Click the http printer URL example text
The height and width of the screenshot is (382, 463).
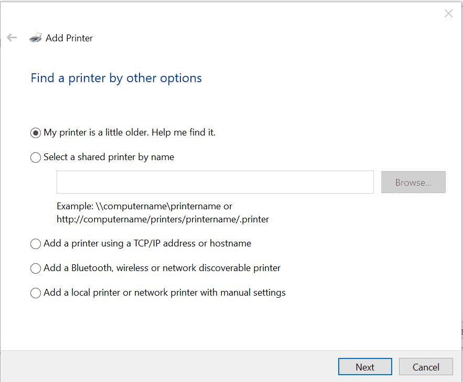point(163,219)
